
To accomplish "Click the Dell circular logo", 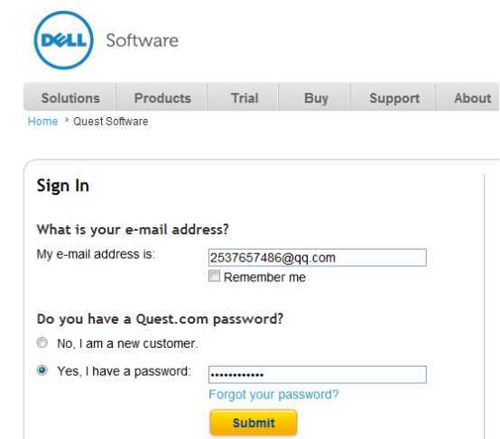I will tap(64, 41).
